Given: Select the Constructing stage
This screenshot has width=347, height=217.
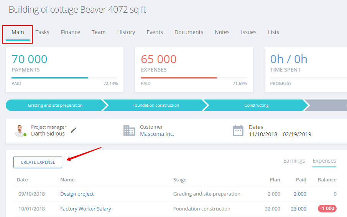Looking at the screenshot, I should point(257,105).
